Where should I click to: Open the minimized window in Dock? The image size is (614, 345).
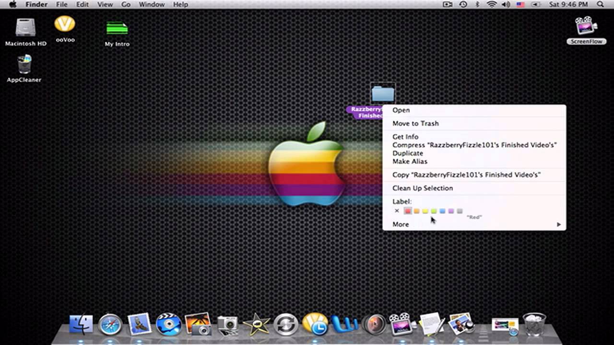[505, 326]
